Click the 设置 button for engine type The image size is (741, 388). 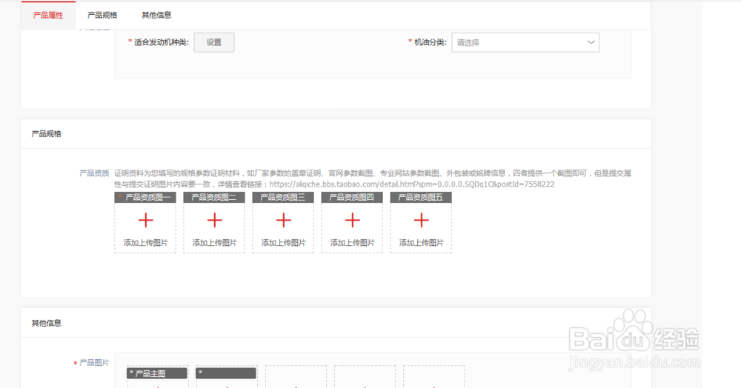click(x=214, y=42)
